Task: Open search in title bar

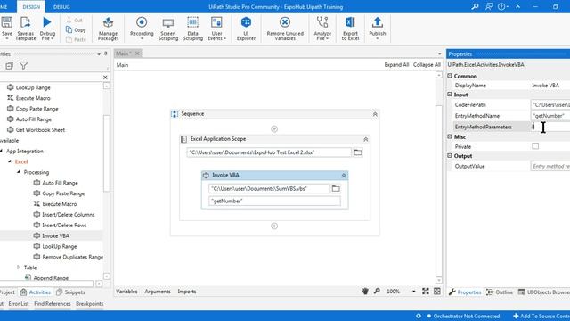Action: click(475, 6)
